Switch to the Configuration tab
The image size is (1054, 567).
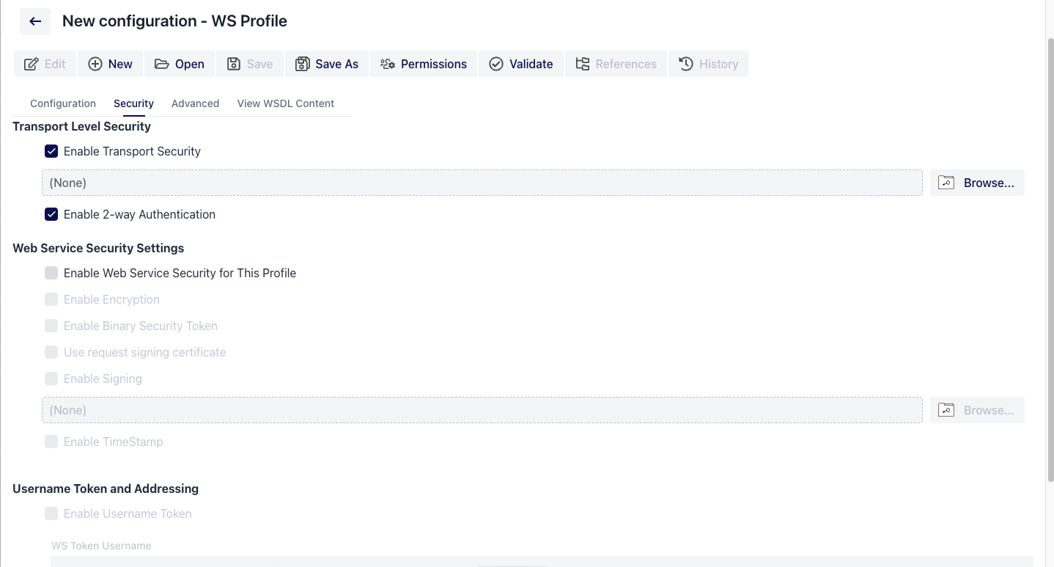62,103
